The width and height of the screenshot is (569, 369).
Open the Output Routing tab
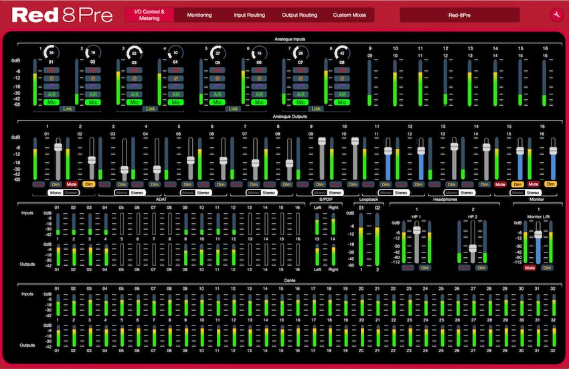click(x=299, y=15)
